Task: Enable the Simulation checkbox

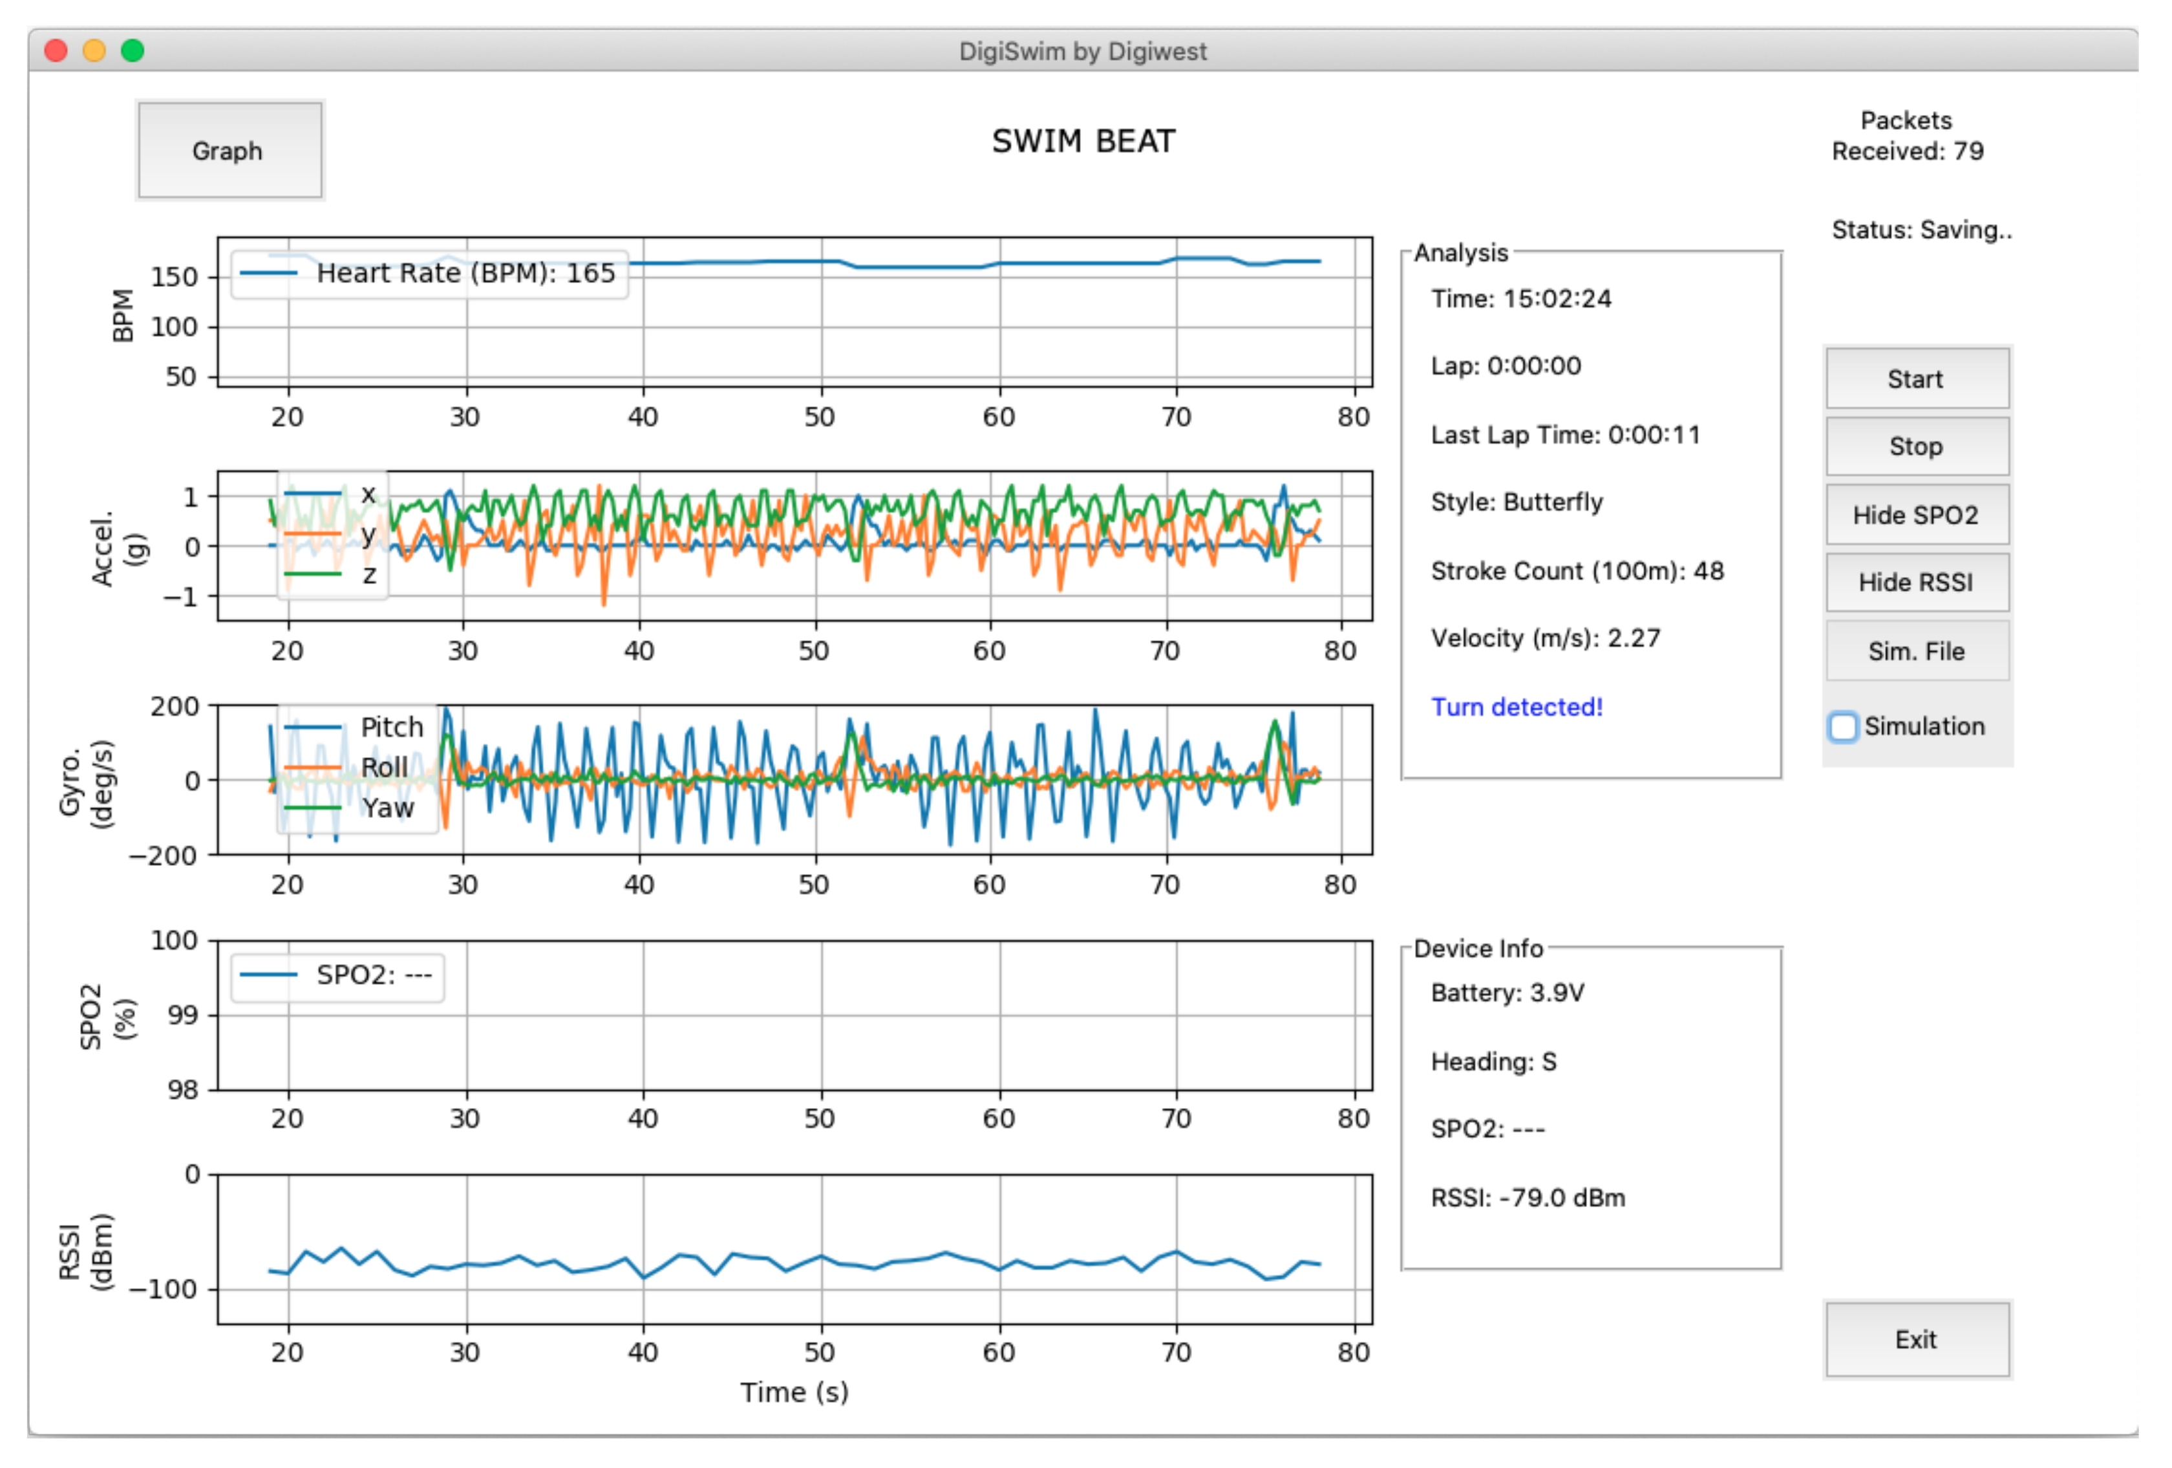Action: 1843,726
